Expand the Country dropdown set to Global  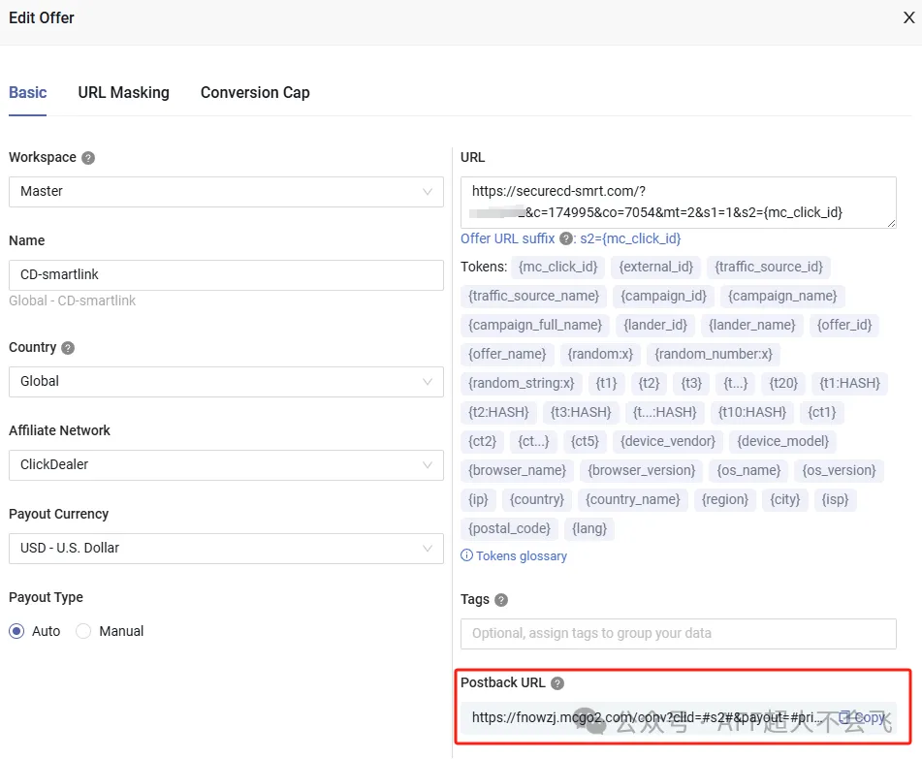[225, 382]
